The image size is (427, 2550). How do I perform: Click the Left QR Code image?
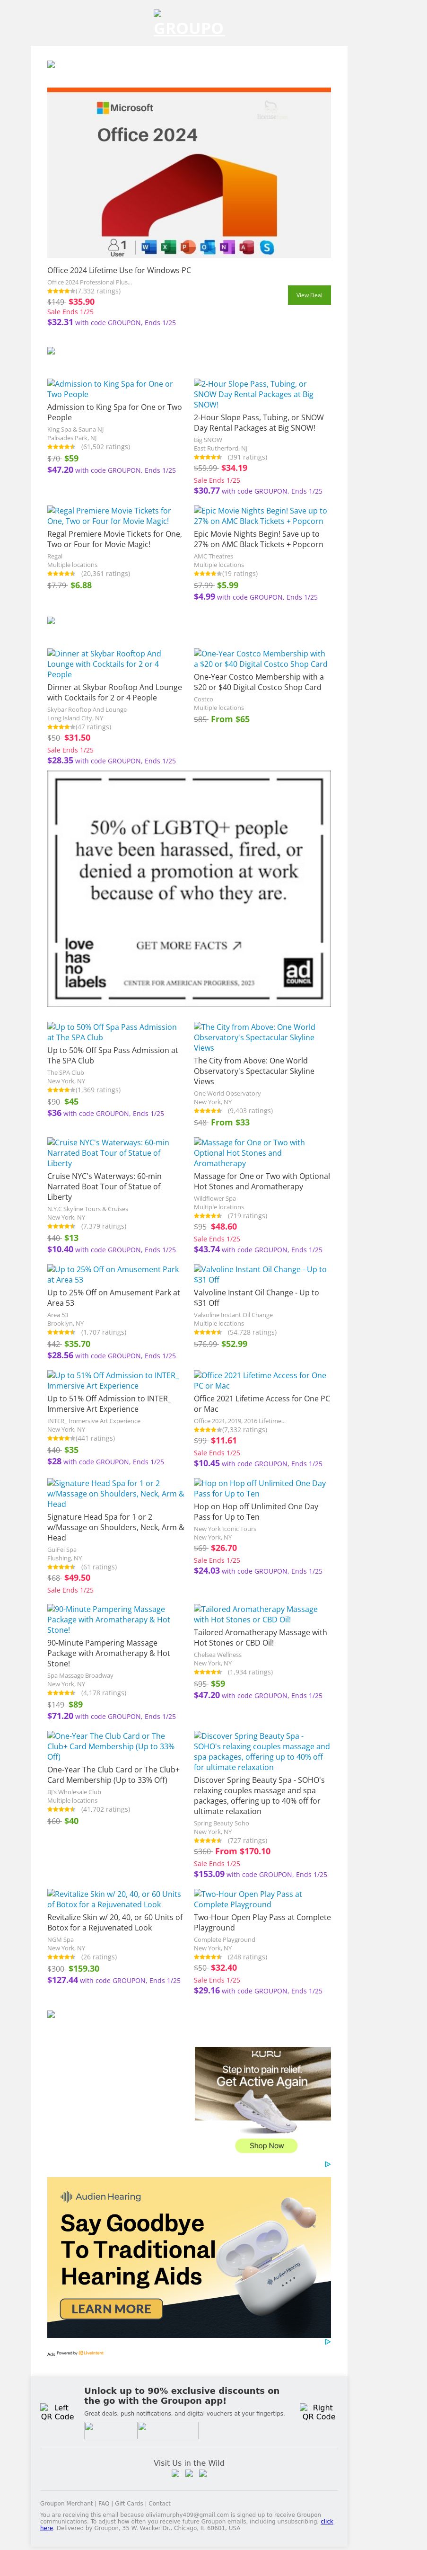57,2412
